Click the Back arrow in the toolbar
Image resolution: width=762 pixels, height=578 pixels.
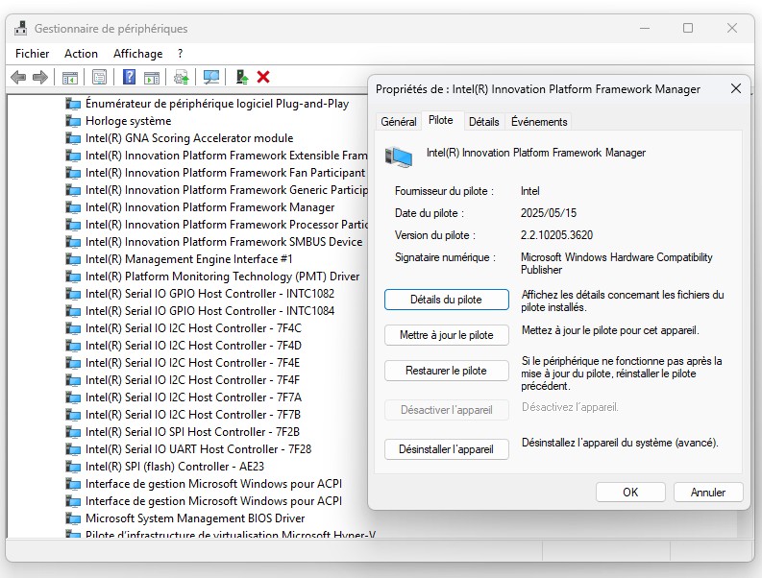pyautogui.click(x=17, y=77)
